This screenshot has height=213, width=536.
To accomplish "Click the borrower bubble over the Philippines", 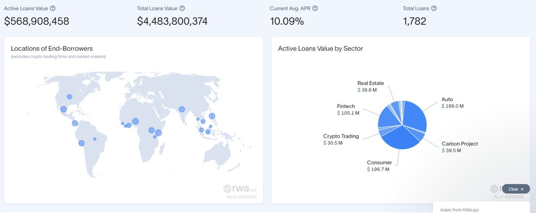I will [x=212, y=116].
